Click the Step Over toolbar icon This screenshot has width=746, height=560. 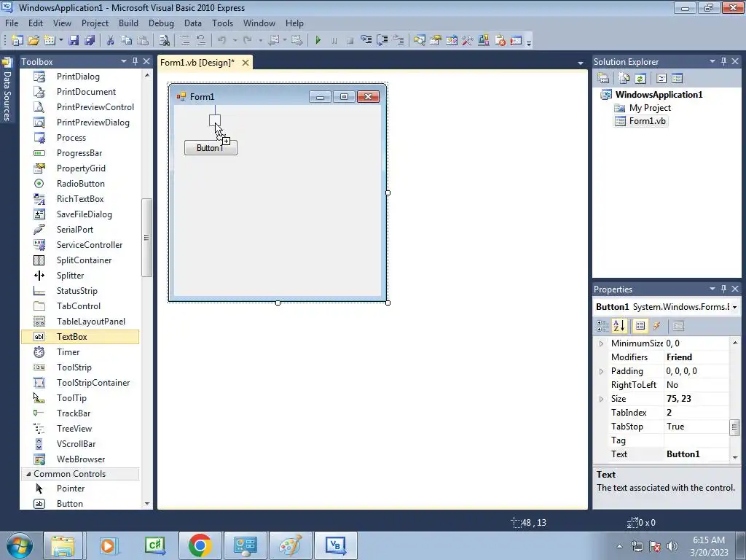point(382,41)
